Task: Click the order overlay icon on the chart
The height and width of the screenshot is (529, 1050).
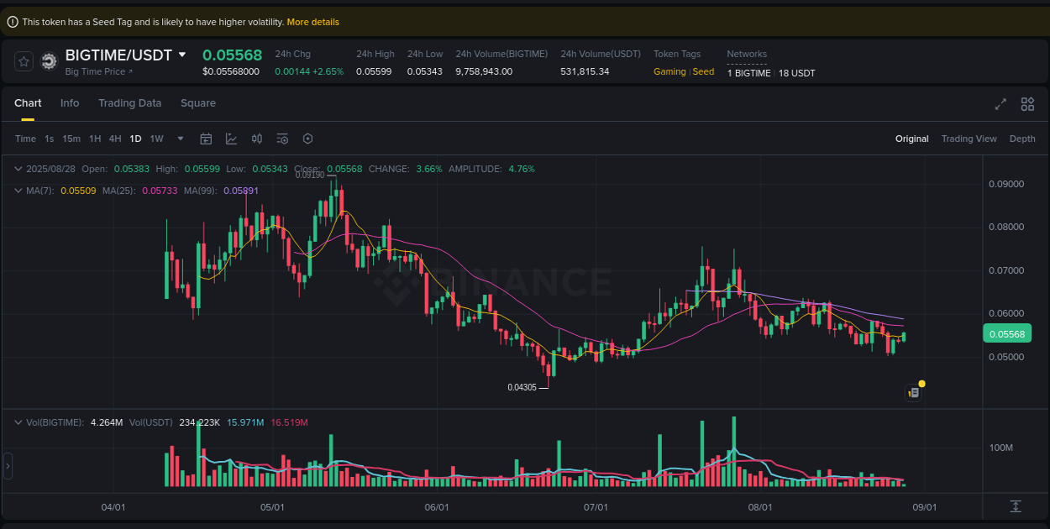Action: click(914, 391)
